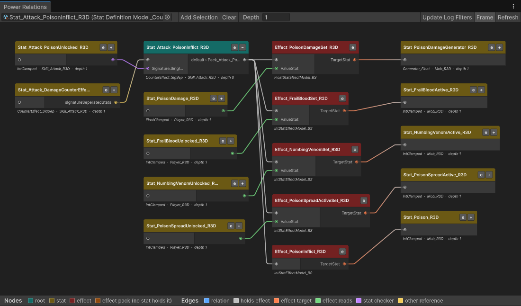Select the Stat_PoisonSpreadUnlocked_R3D node title
The width and height of the screenshot is (521, 306).
pyautogui.click(x=181, y=226)
